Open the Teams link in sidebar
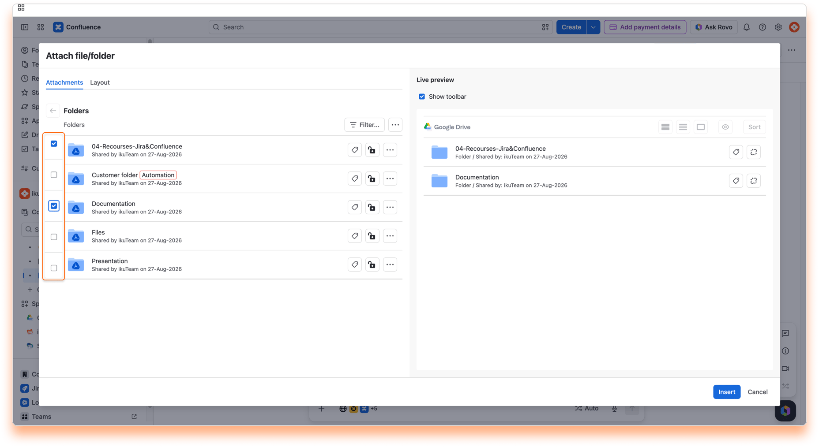The width and height of the screenshot is (819, 447). (x=41, y=417)
